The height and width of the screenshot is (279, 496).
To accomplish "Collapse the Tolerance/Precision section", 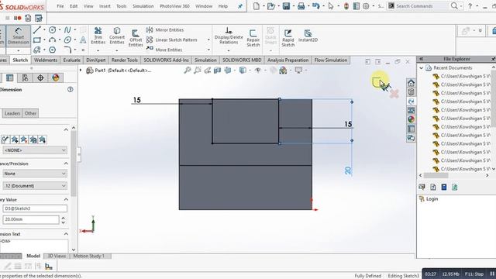I will point(66,164).
